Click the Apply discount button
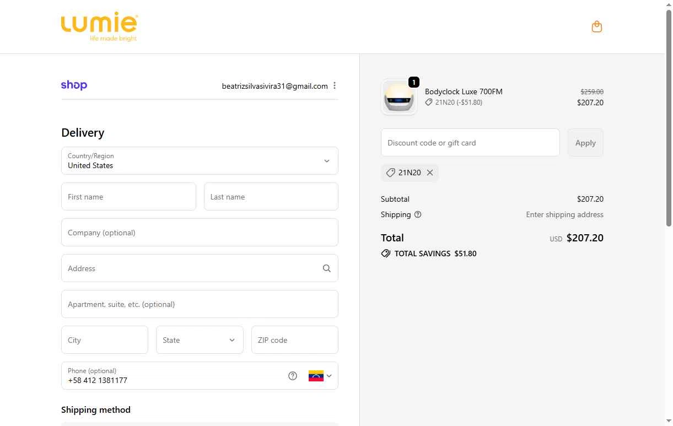This screenshot has width=673, height=426. click(x=585, y=143)
